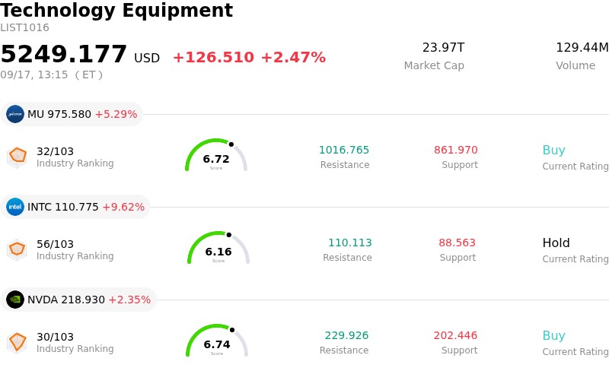The image size is (609, 371).
Task: Click the MU 6.72 score gauge
Action: [x=216, y=155]
